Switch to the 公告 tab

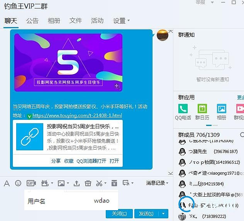click(x=32, y=21)
